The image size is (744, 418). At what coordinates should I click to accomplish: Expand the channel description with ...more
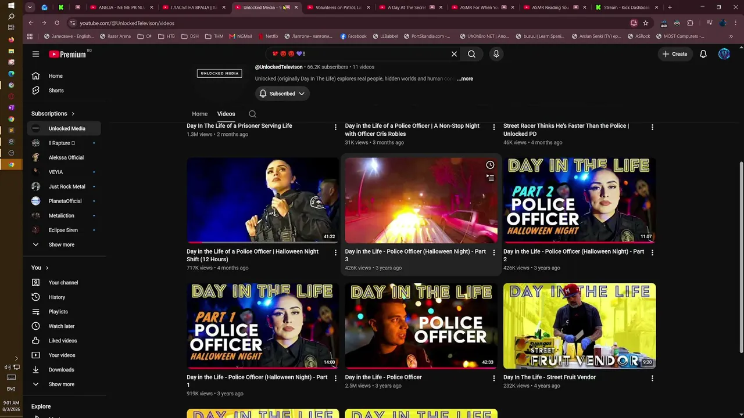click(465, 79)
